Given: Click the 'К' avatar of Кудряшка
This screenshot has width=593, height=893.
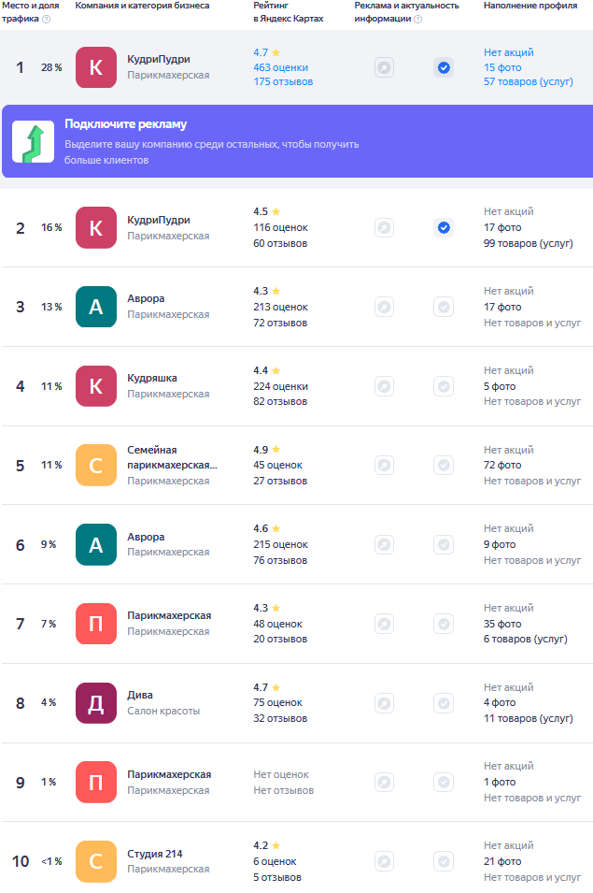Looking at the screenshot, I should click(x=96, y=386).
